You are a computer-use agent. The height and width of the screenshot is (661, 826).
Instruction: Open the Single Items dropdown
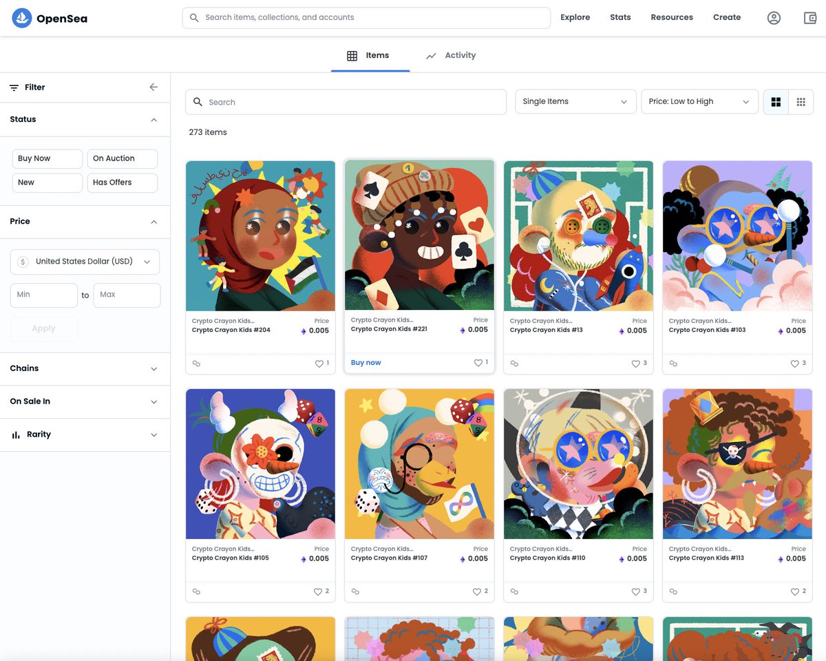point(575,102)
